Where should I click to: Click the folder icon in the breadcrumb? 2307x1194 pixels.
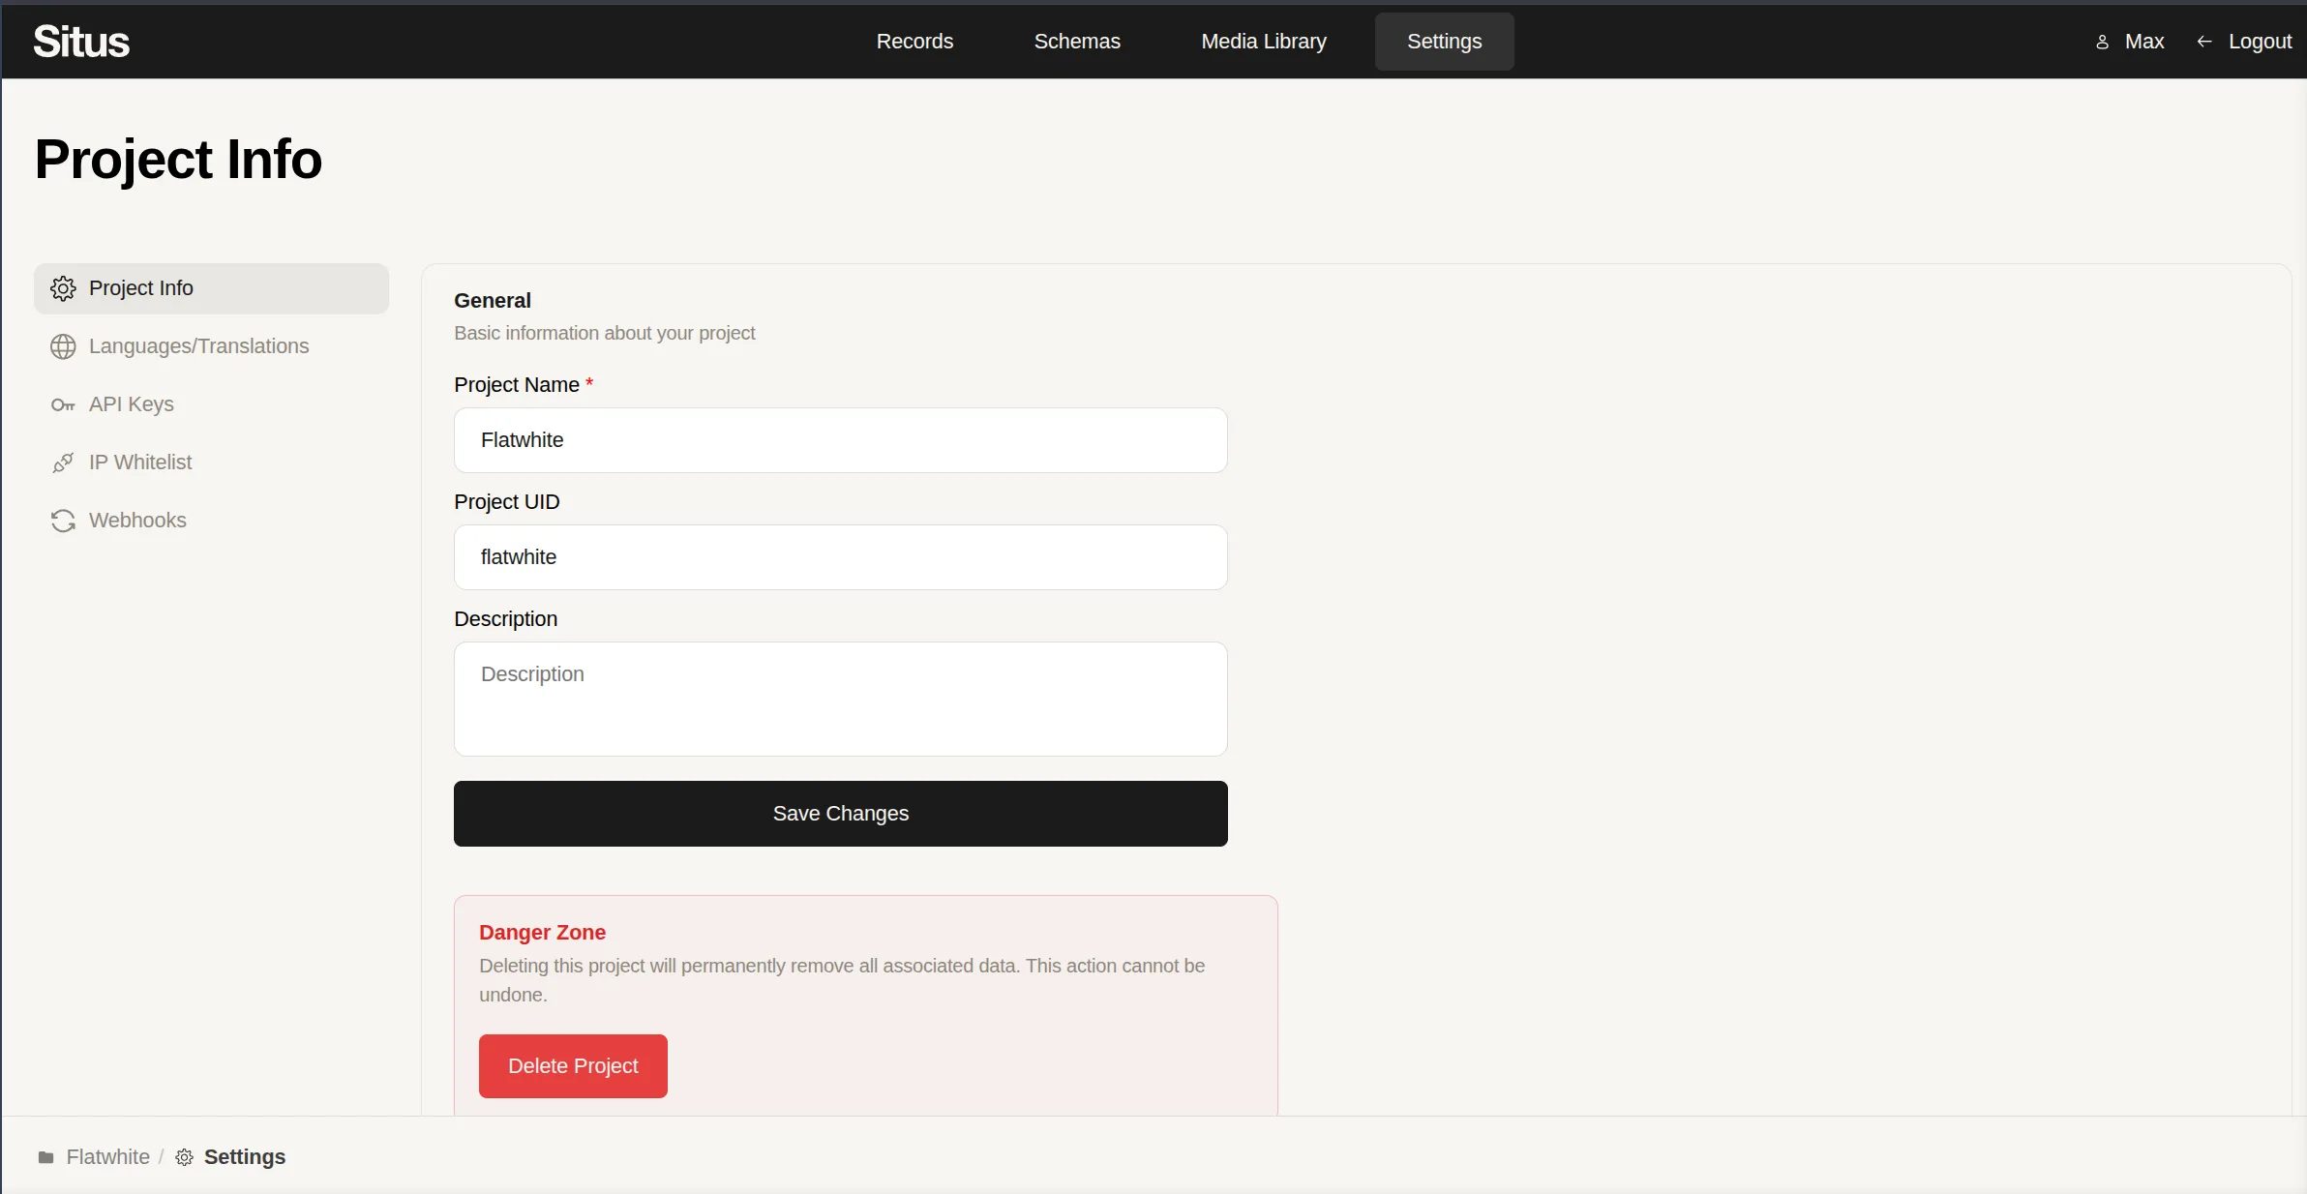(x=45, y=1157)
